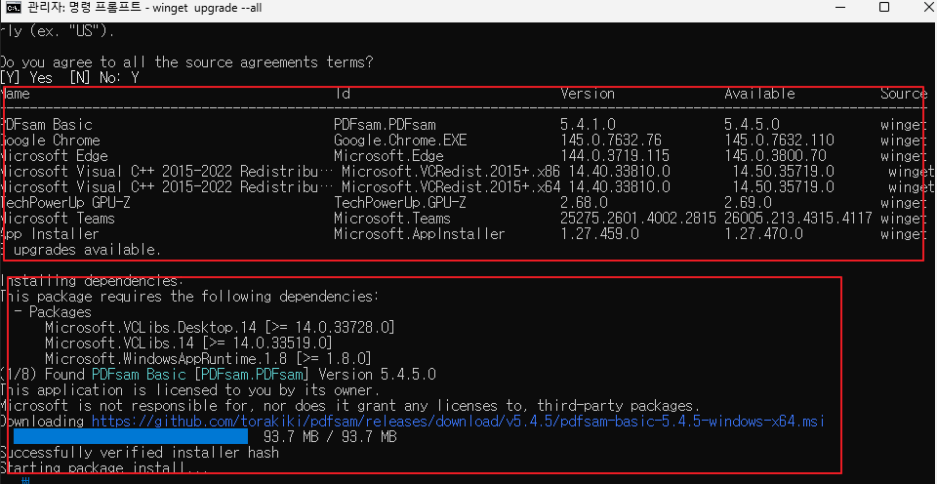Select the 'Microsoft.Edge' Id cell
This screenshot has height=484, width=937.
pyautogui.click(x=389, y=156)
